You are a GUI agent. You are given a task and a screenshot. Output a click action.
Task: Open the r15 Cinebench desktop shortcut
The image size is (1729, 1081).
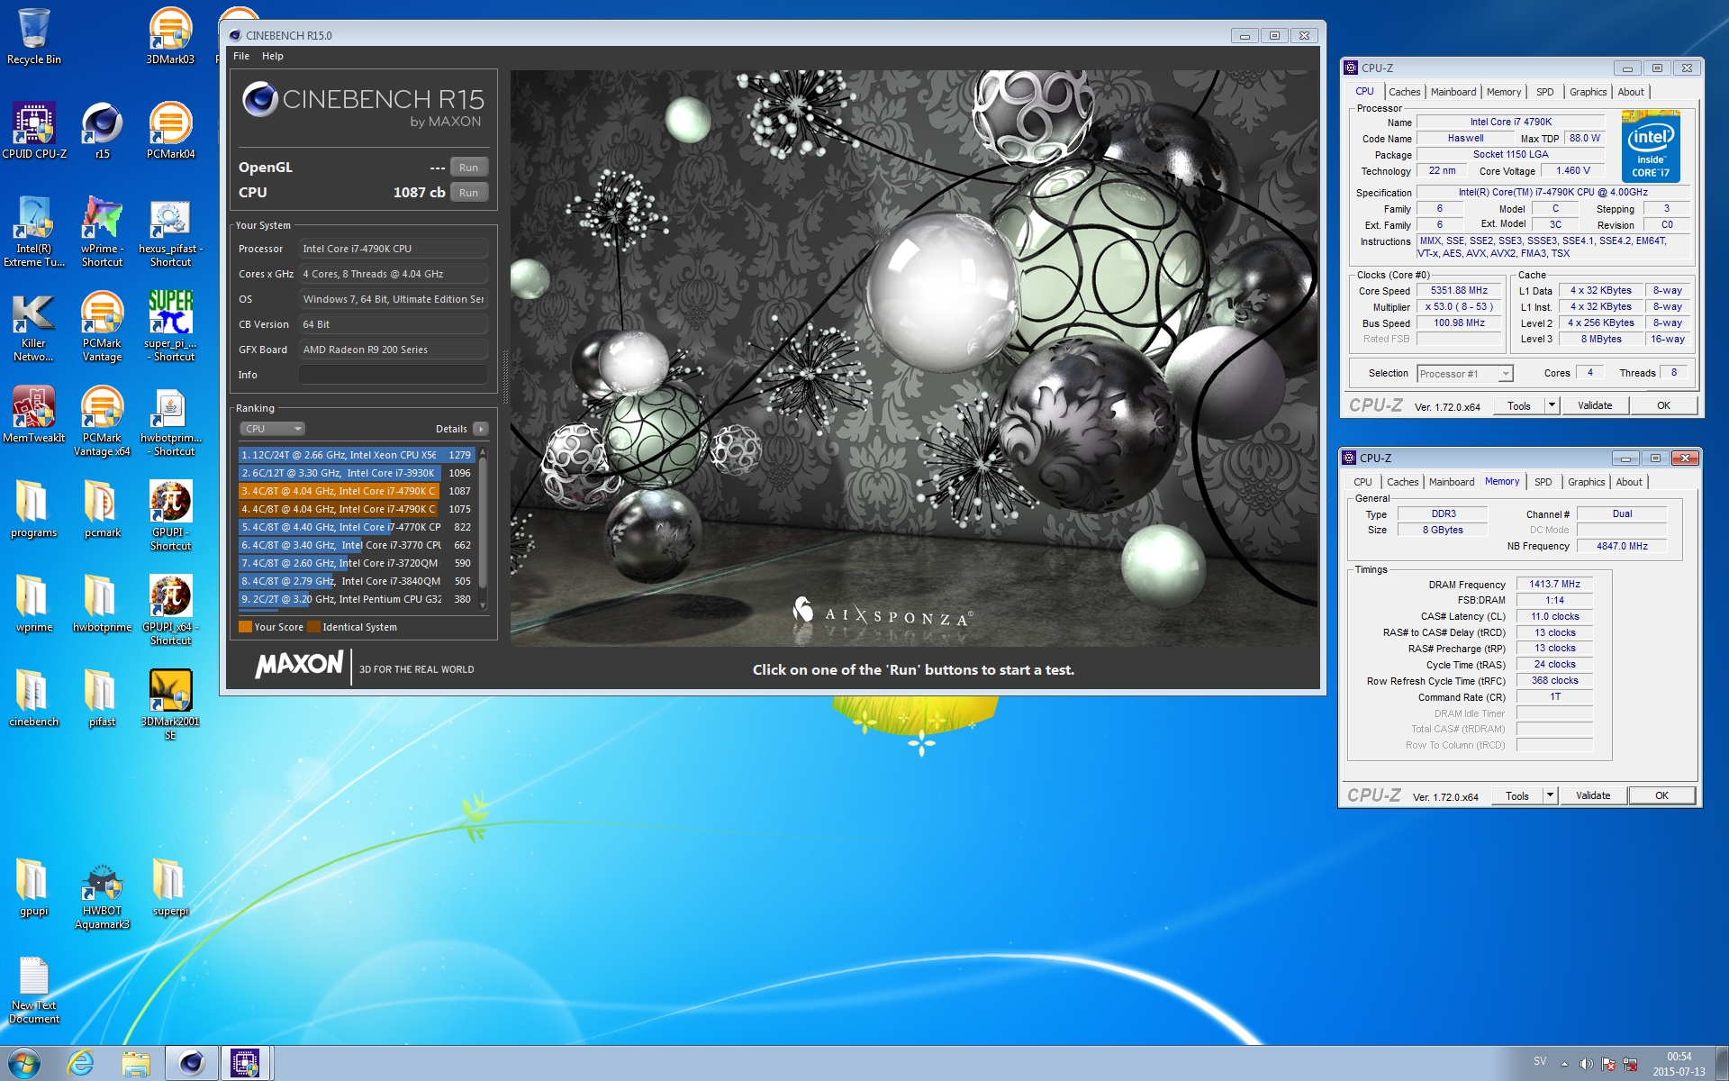coord(102,131)
